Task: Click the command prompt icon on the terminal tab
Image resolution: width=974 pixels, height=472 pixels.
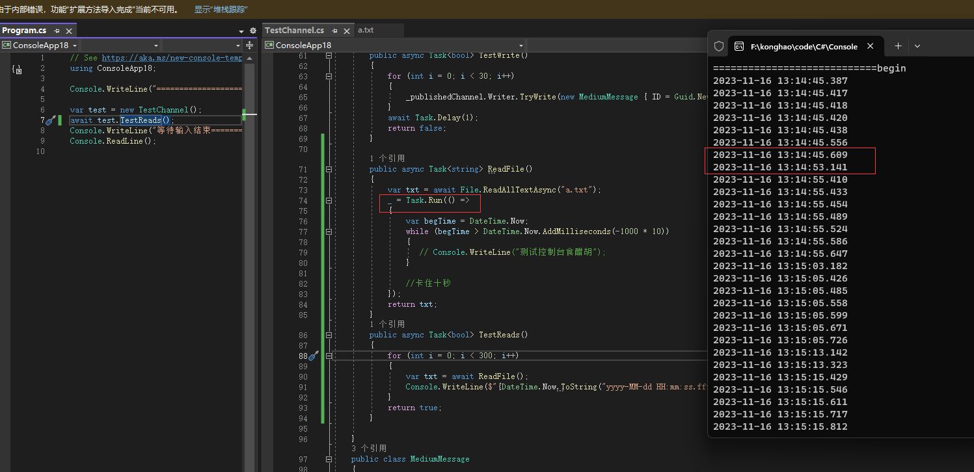Action: pyautogui.click(x=738, y=46)
